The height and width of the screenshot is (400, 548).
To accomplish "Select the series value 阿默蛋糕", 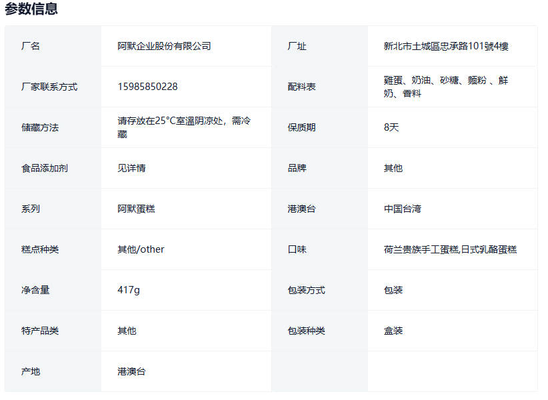I will (136, 209).
